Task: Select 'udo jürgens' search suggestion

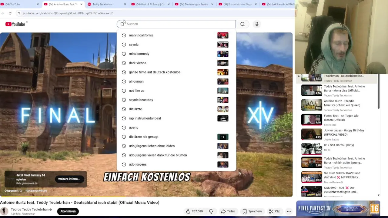Action: 176,164
